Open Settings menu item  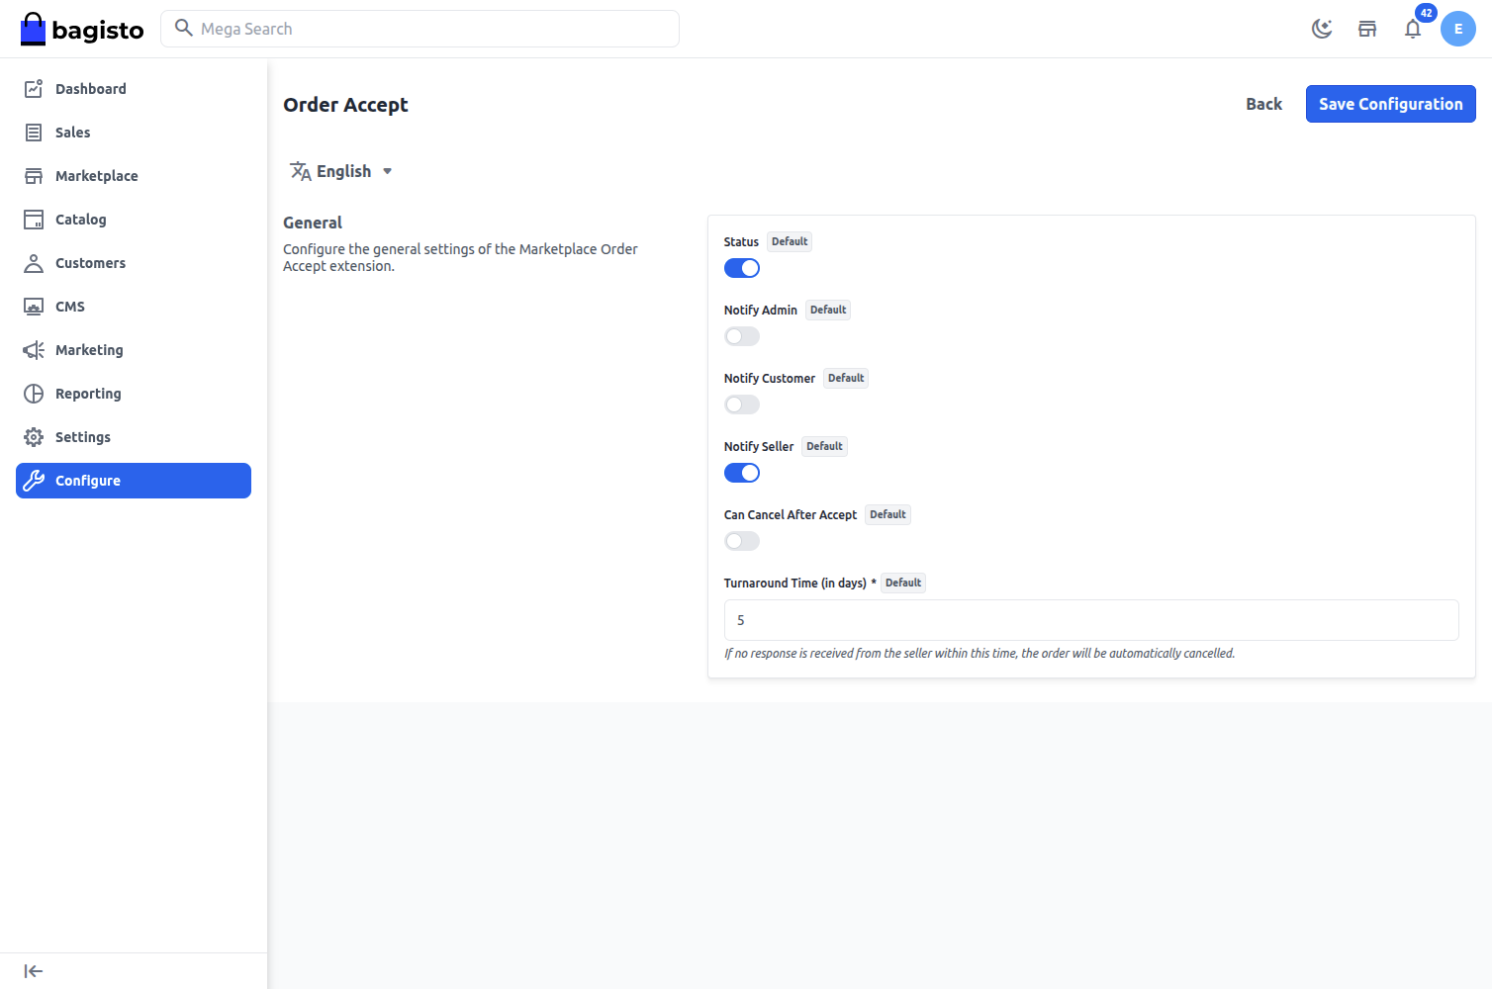(134, 437)
